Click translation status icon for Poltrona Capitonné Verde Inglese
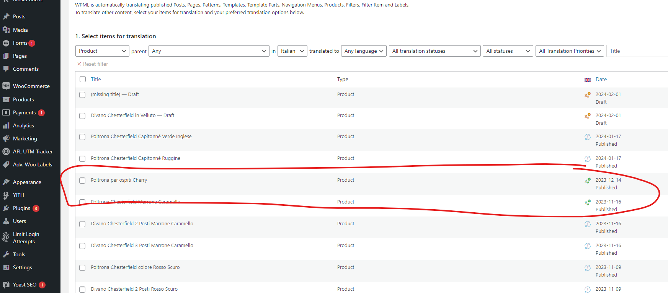 point(588,137)
